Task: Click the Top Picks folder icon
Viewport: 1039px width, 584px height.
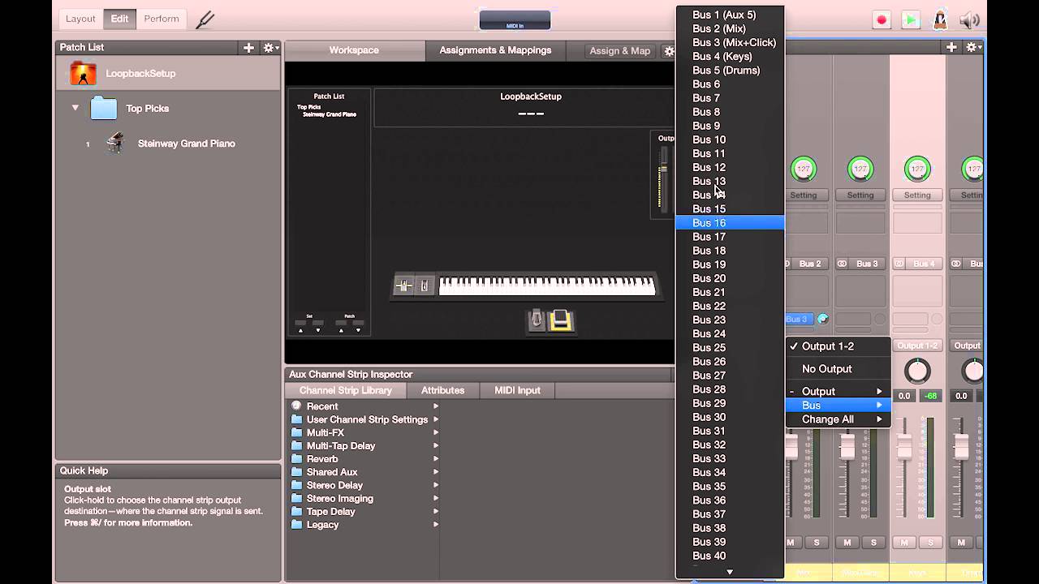Action: click(103, 108)
